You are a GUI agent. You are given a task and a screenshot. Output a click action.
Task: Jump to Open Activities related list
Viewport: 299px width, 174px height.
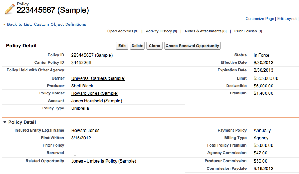pos(123,31)
